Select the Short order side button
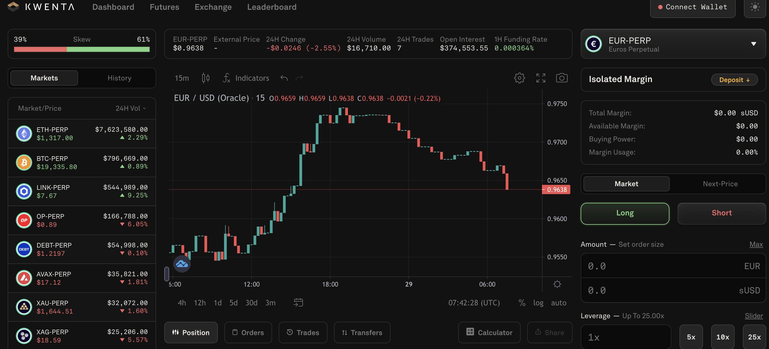This screenshot has width=769, height=349. [721, 213]
